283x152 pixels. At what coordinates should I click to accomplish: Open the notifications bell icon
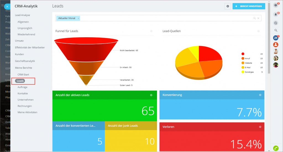(x=275, y=14)
